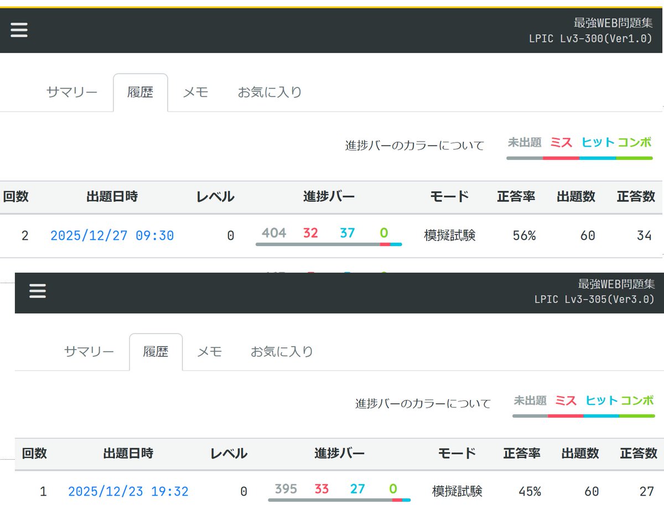The height and width of the screenshot is (530, 664).
Task: Click 正答率 column header in Lv3-300 table
Action: click(x=516, y=196)
